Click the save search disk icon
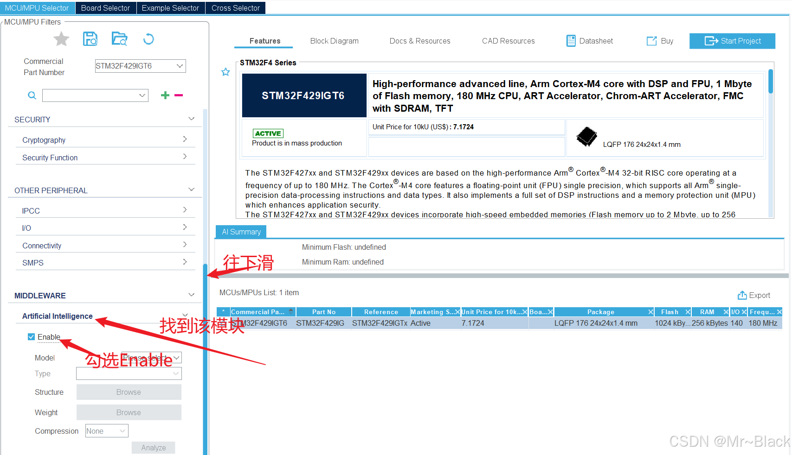Image resolution: width=792 pixels, height=455 pixels. [90, 39]
